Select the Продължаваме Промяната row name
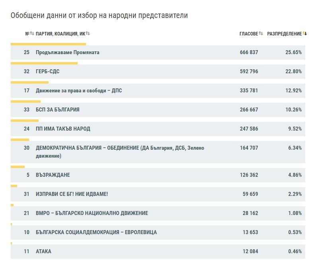 tap(68, 53)
